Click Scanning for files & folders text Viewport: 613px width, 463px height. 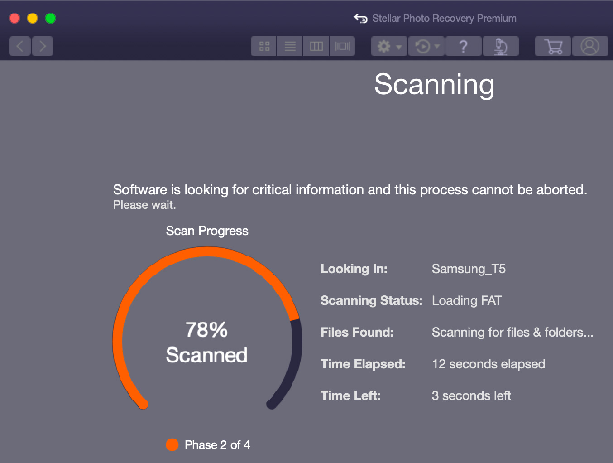pyautogui.click(x=512, y=333)
